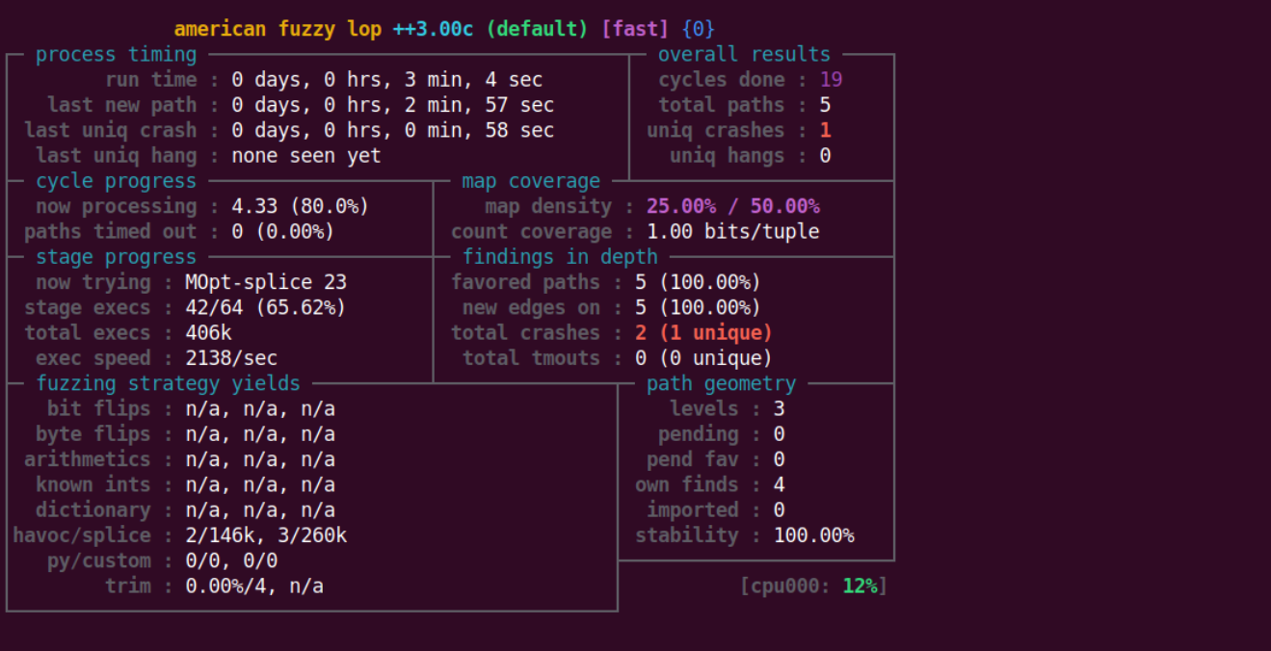Click the map coverage section header
The height and width of the screenshot is (651, 1271).
(x=530, y=181)
